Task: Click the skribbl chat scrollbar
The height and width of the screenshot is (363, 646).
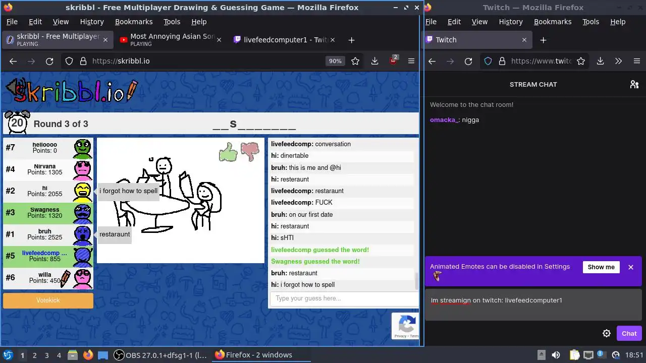Action: [416, 281]
